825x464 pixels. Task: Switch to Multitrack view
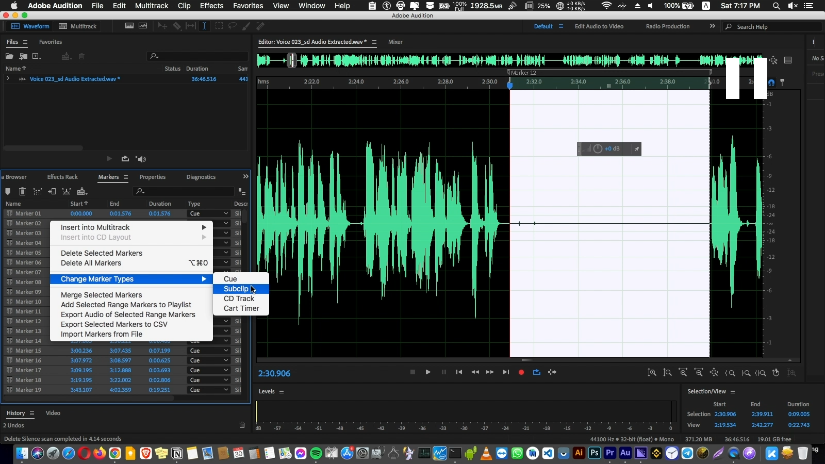78,26
